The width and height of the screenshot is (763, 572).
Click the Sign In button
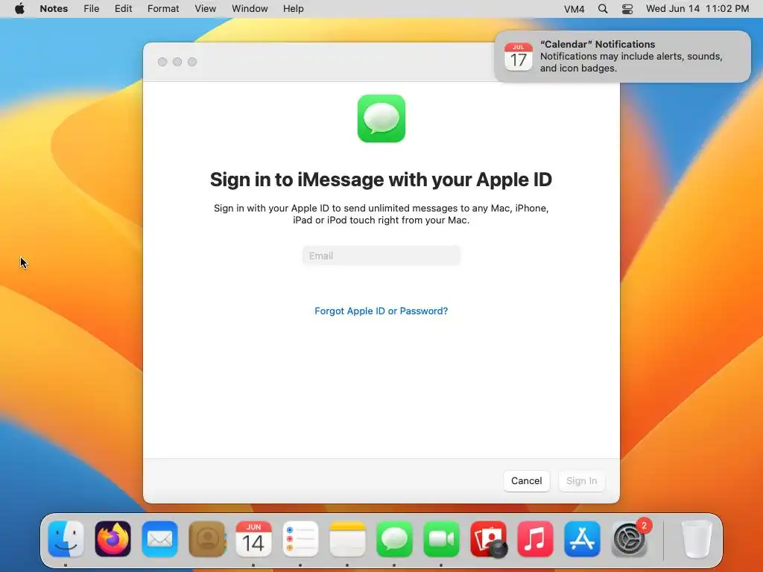click(581, 481)
